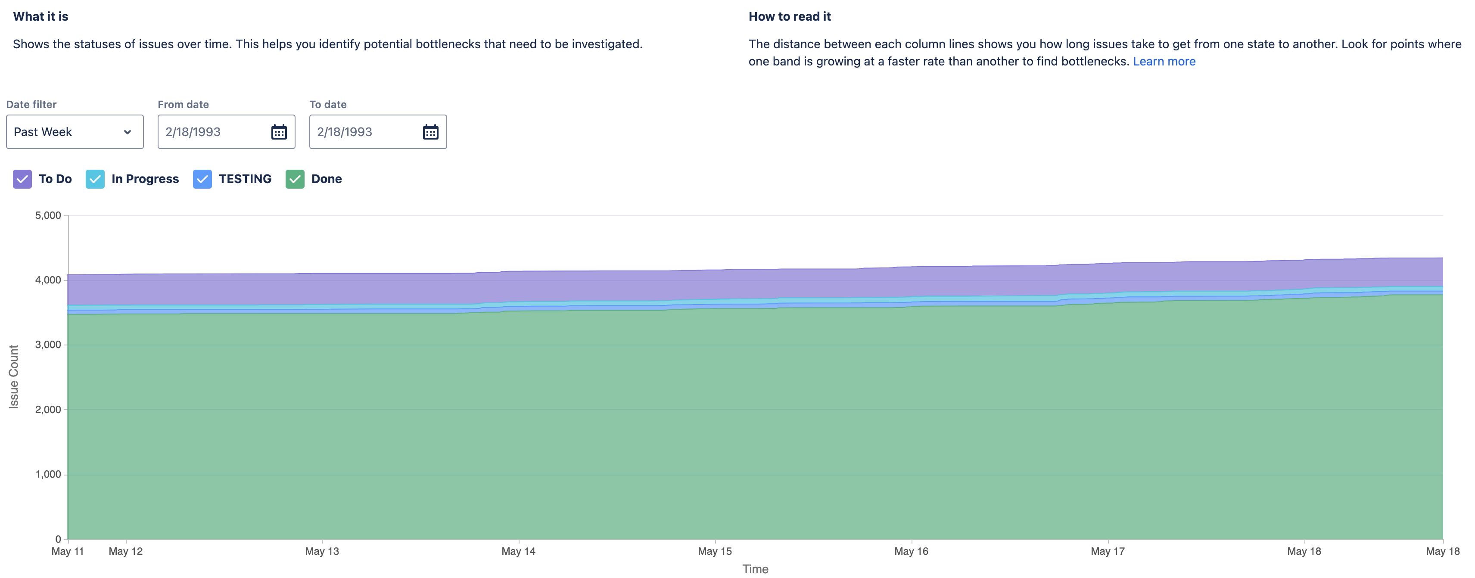Viewport: 1475px width, 578px height.
Task: Expand the Past Week date filter dropdown
Action: (x=75, y=132)
